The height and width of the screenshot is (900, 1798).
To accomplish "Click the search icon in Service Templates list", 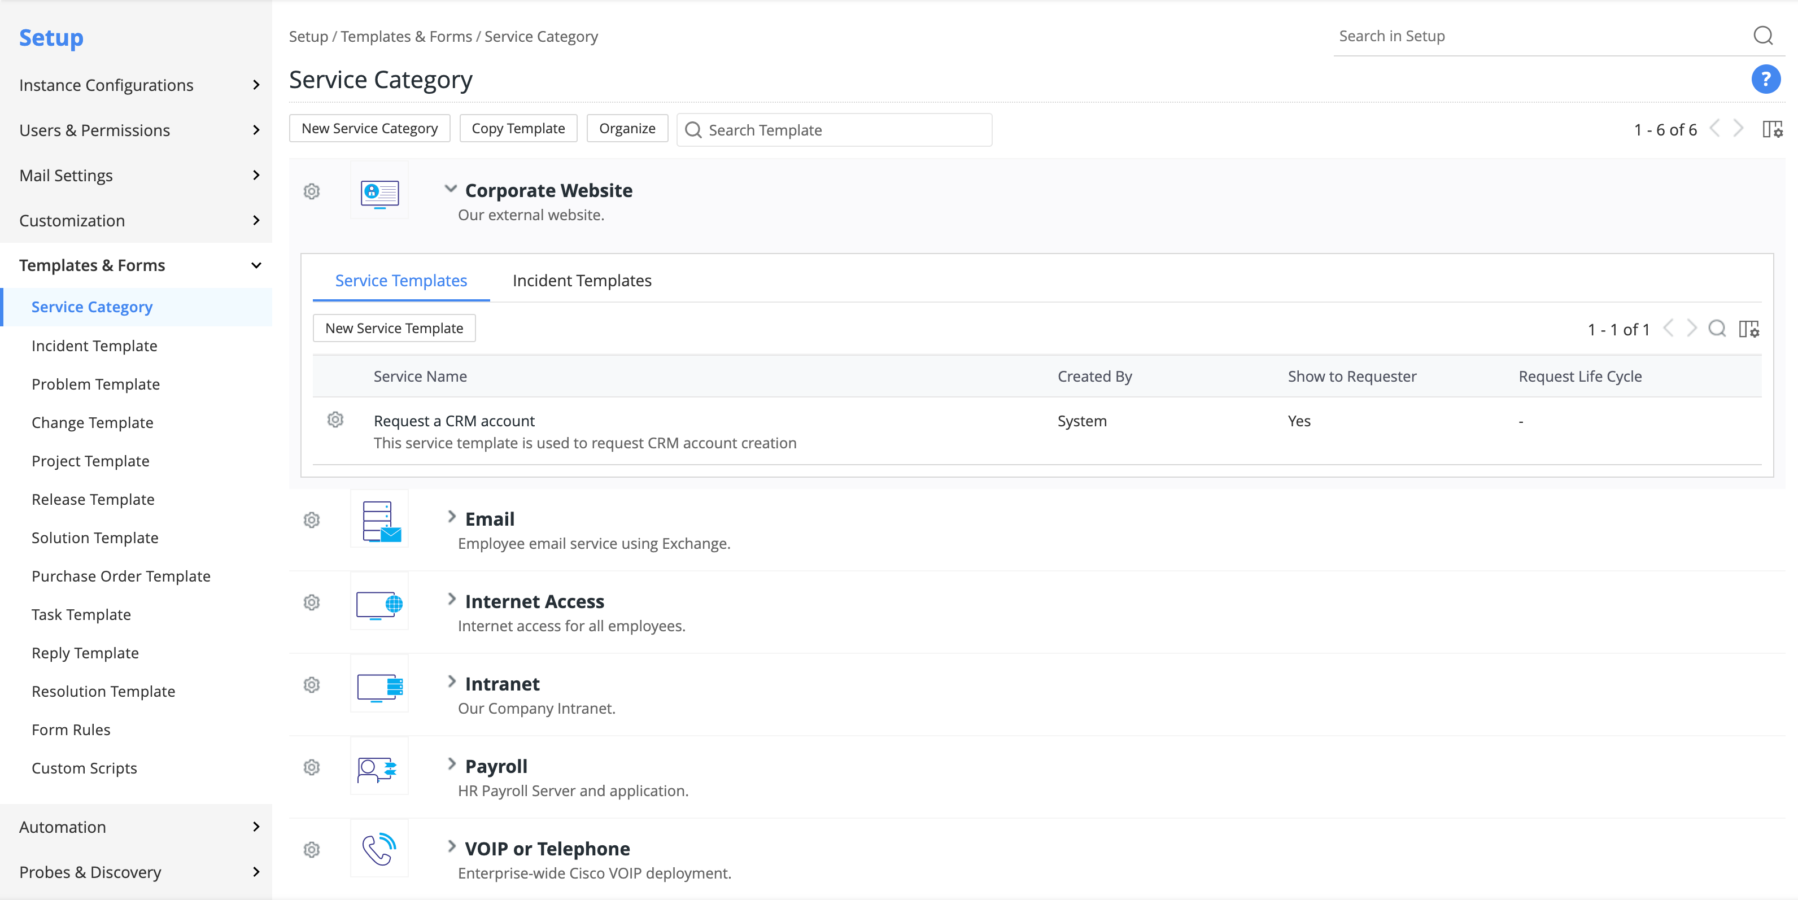I will coord(1717,329).
